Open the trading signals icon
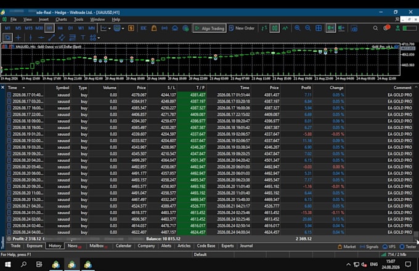 (165, 28)
